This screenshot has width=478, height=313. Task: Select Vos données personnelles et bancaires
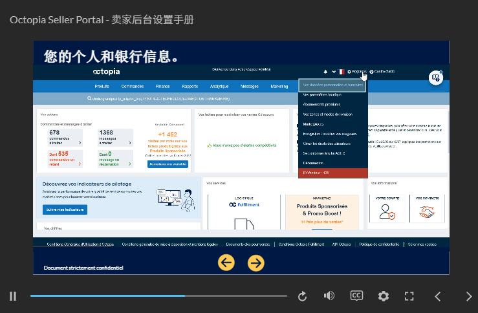(x=333, y=85)
